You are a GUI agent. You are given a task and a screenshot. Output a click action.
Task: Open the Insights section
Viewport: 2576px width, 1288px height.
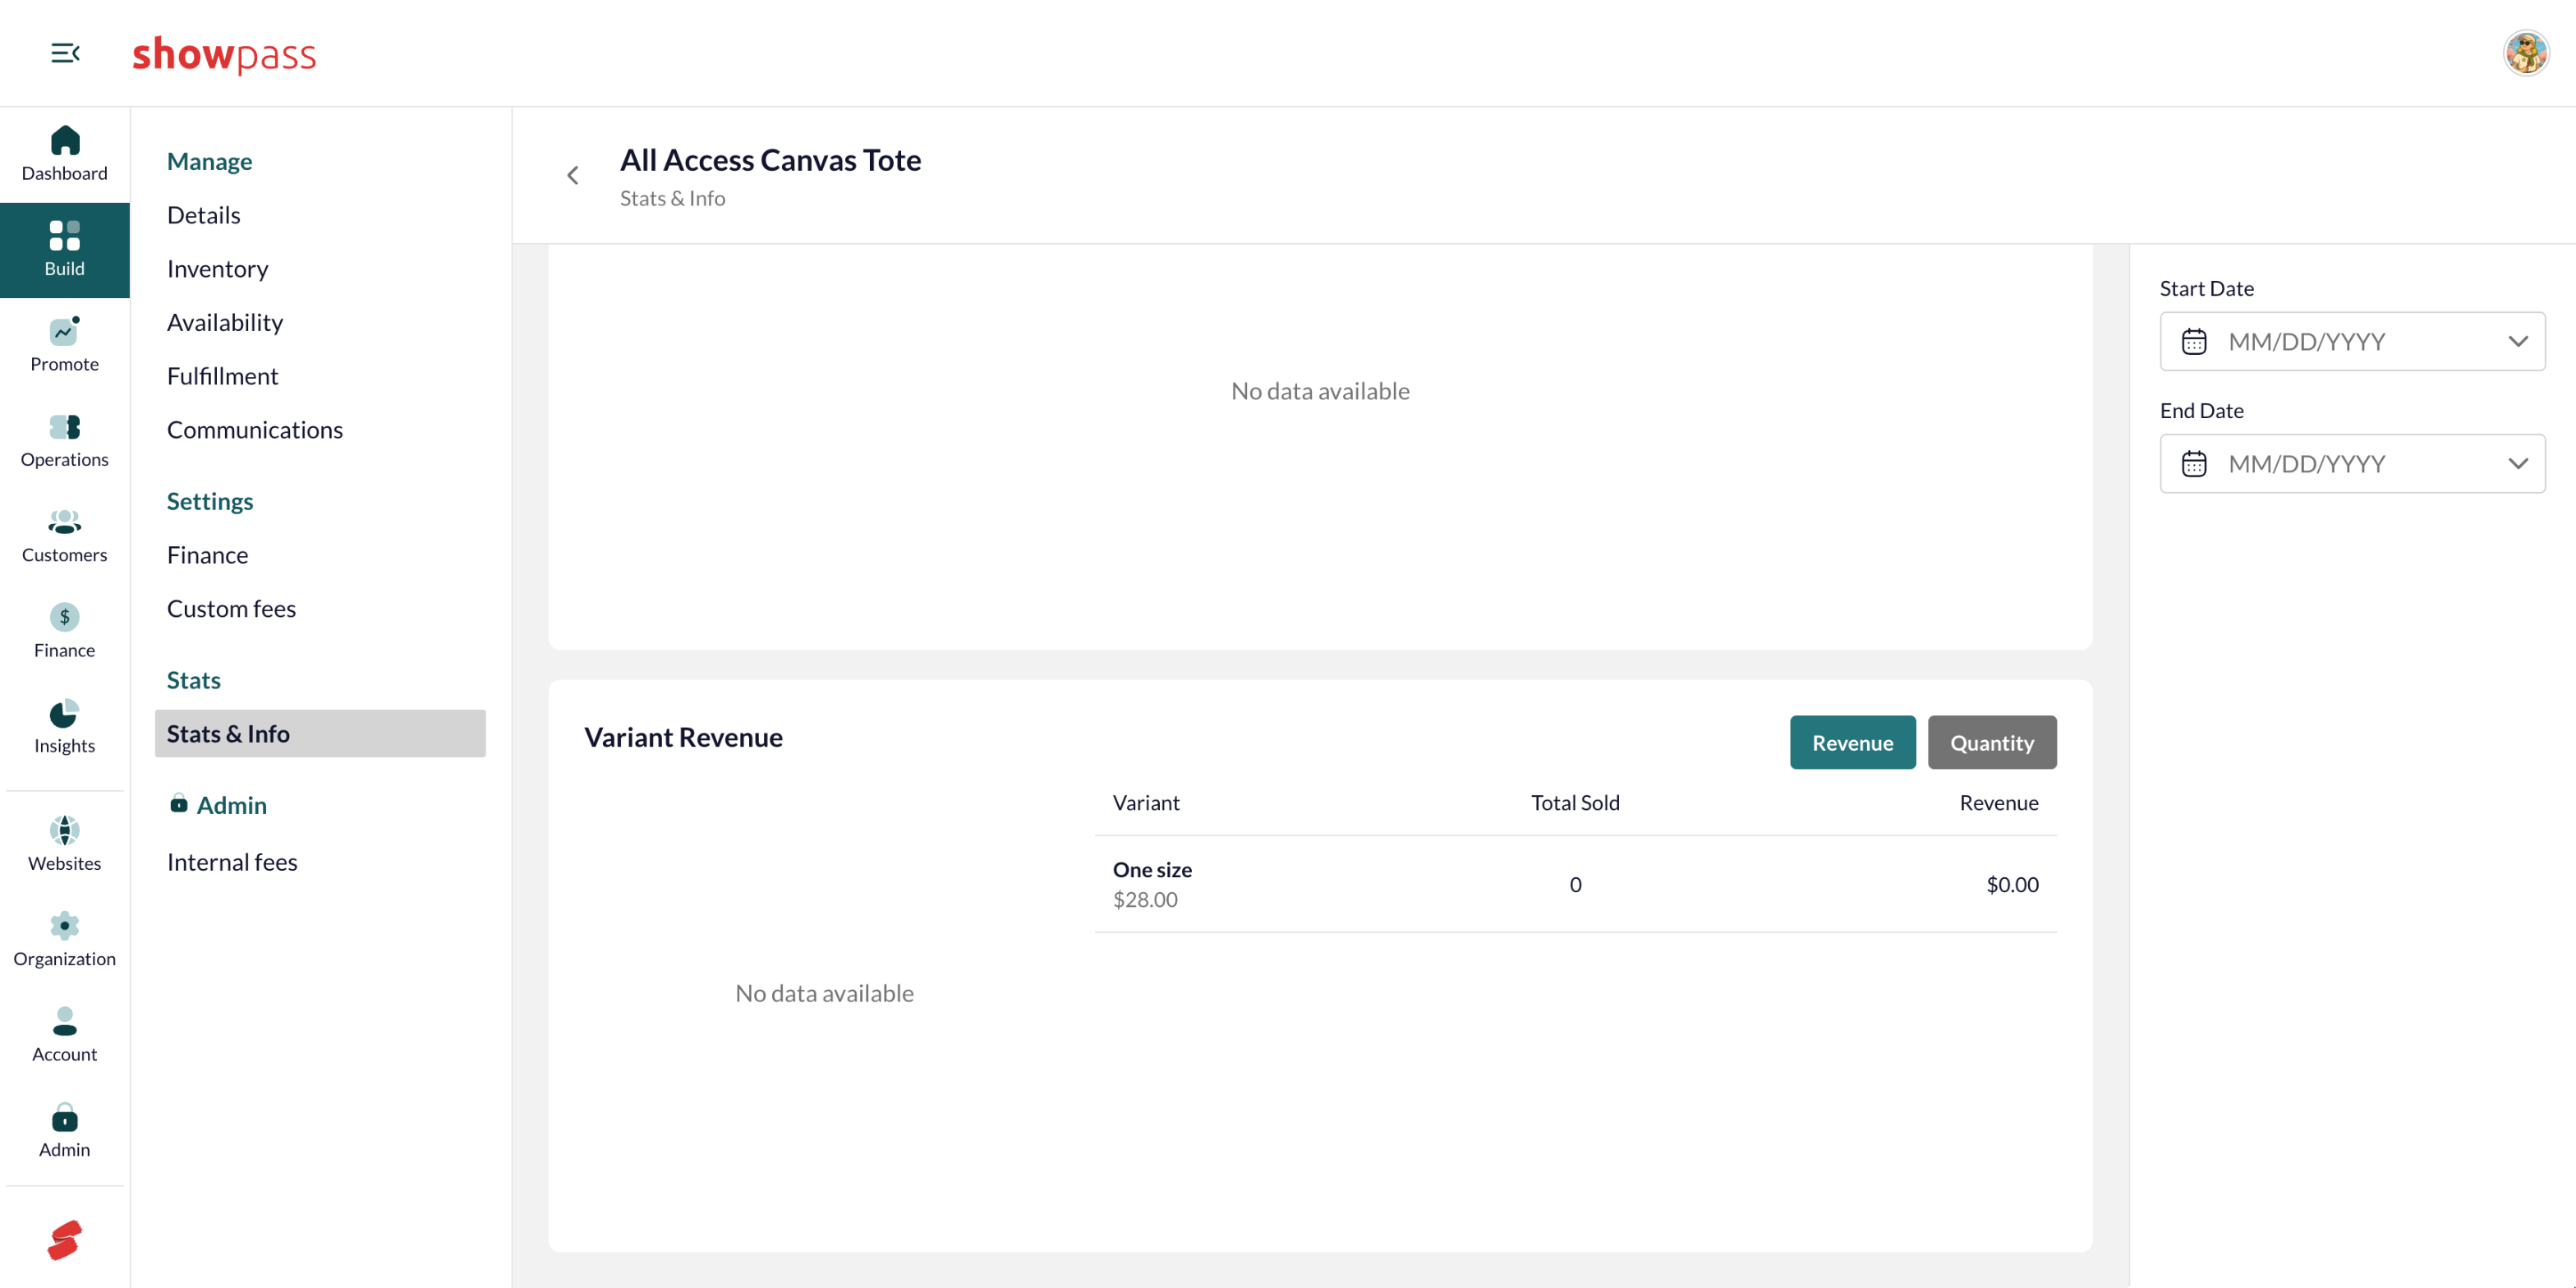[64, 727]
